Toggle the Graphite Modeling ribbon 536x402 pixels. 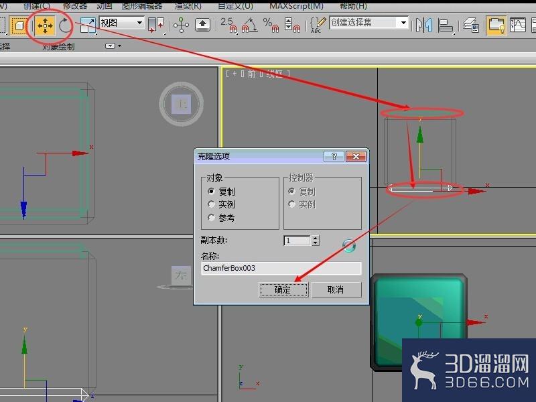pyautogui.click(x=496, y=25)
